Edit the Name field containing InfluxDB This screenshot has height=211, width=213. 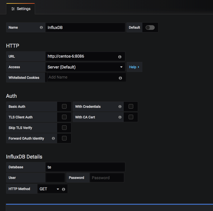(85, 28)
